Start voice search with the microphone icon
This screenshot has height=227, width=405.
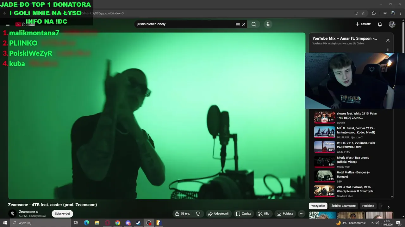[268, 24]
